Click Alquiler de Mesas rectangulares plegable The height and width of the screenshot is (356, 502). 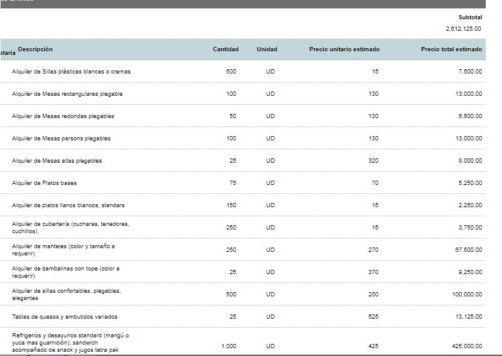tap(67, 94)
